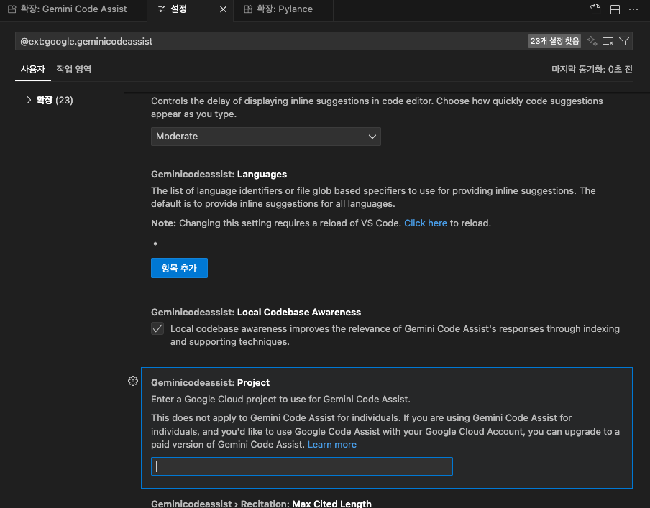Open the more actions ellipsis menu
This screenshot has height=508, width=650.
click(x=633, y=9)
